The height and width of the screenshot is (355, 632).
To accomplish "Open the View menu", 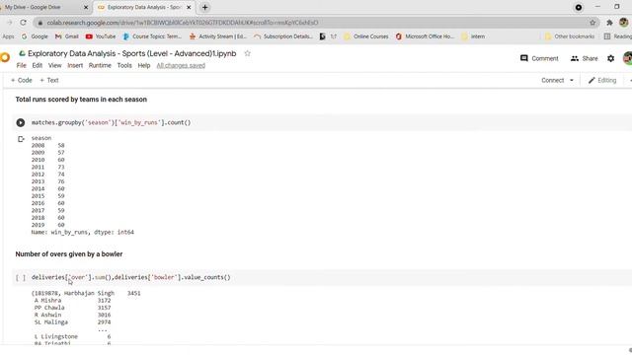I will click(55, 66).
